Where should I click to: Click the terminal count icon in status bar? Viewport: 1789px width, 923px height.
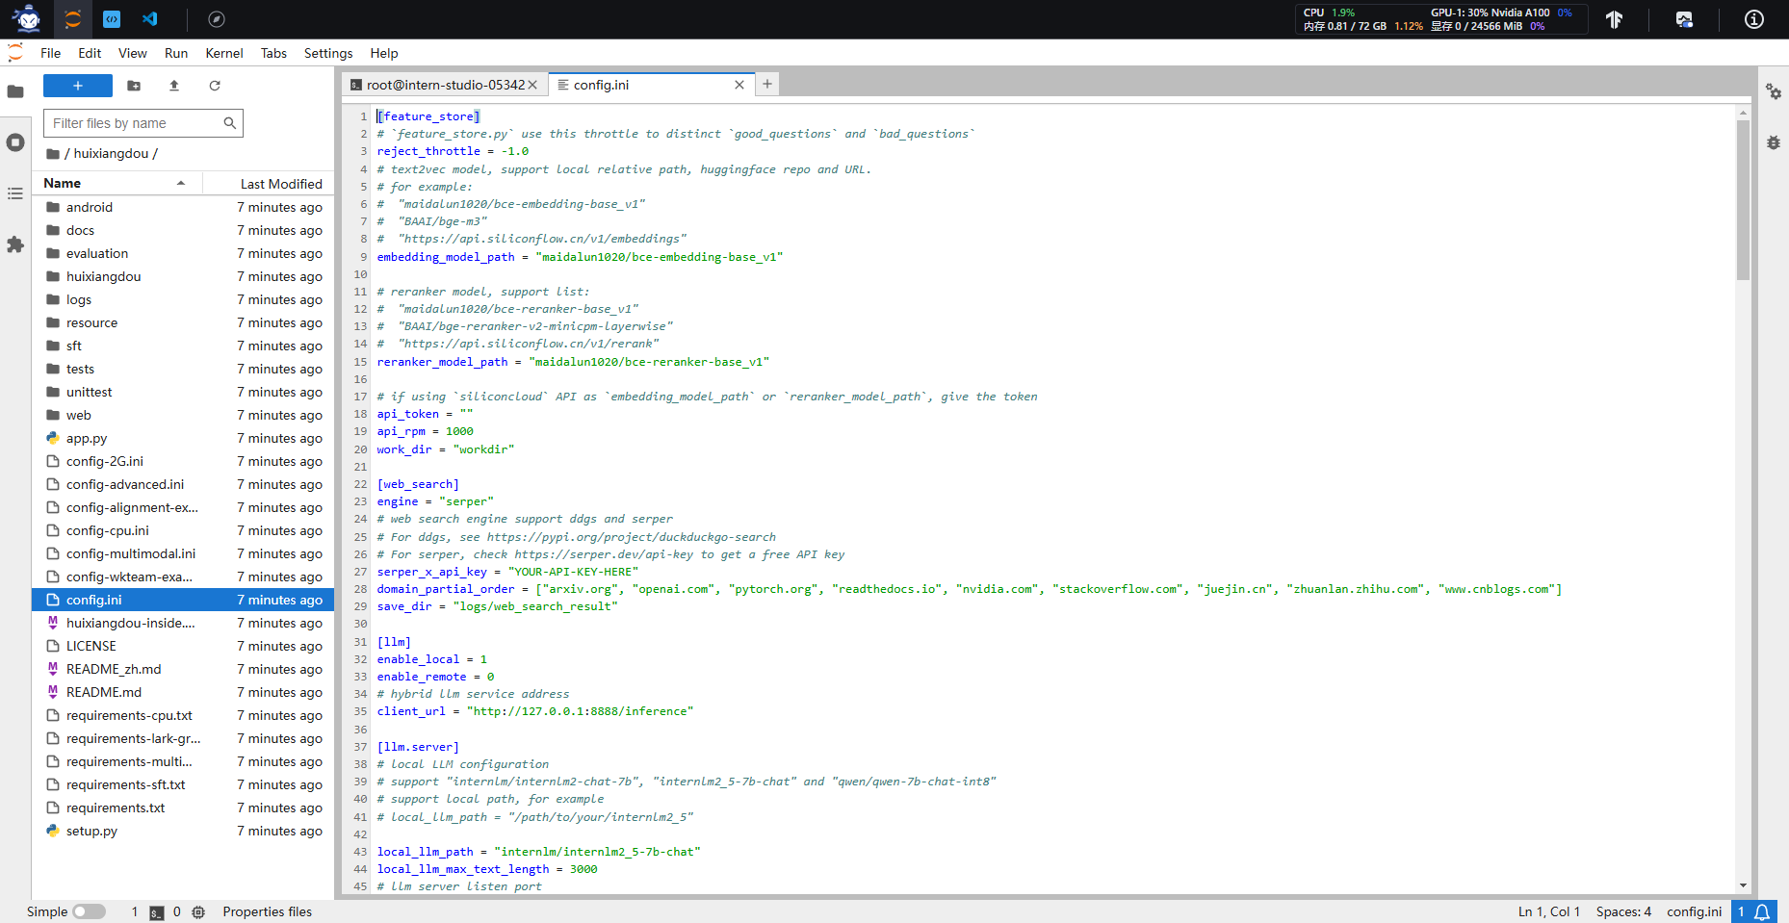coord(157,912)
